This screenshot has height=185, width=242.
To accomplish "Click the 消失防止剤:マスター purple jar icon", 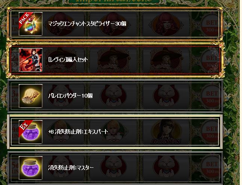I will (x=31, y=168).
